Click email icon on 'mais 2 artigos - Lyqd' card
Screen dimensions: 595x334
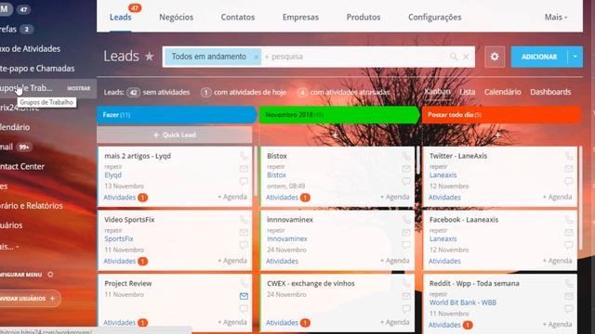[x=244, y=169]
